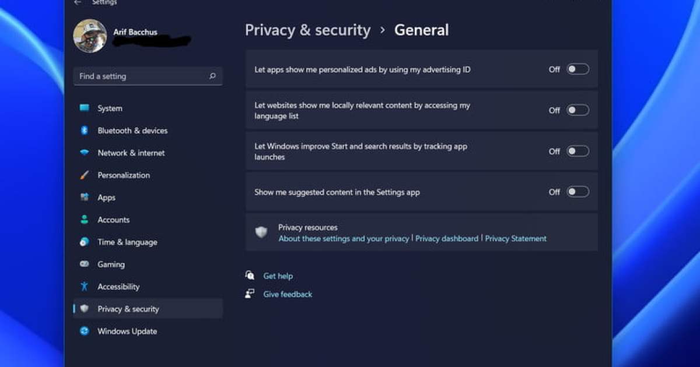Click the Gaming controller icon
The width and height of the screenshot is (700, 367).
click(x=85, y=264)
